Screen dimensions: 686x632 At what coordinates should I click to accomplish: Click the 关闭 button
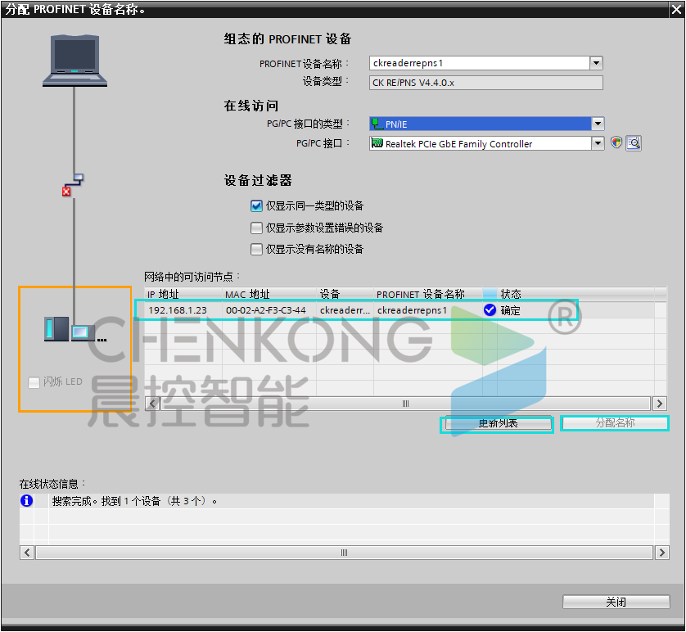coord(616,602)
